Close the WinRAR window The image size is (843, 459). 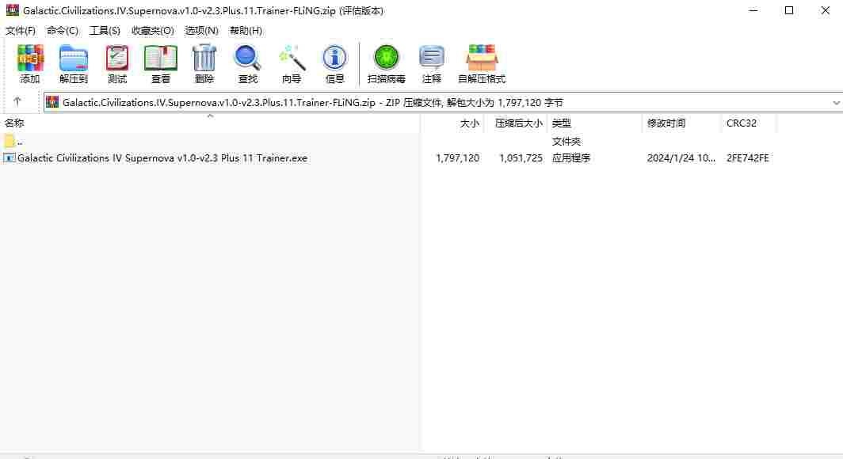825,10
